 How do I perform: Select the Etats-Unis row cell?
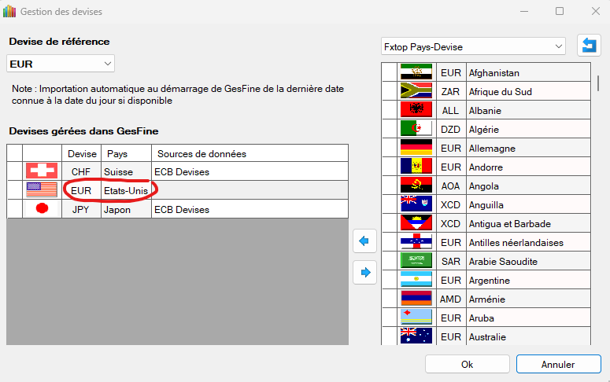(x=126, y=190)
